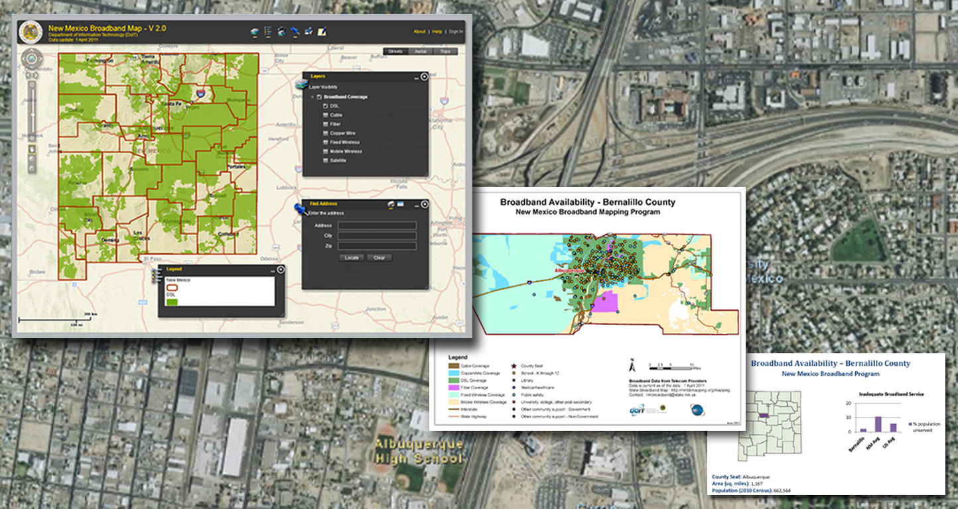The width and height of the screenshot is (958, 509).
Task: Enable the Fixed Wireless layer checkbox
Action: (325, 142)
